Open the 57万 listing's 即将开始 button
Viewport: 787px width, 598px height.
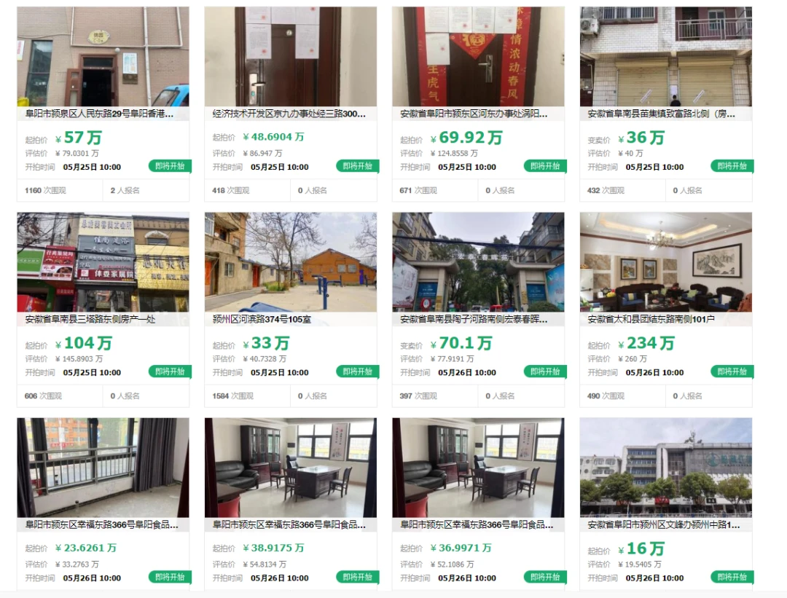[170, 166]
